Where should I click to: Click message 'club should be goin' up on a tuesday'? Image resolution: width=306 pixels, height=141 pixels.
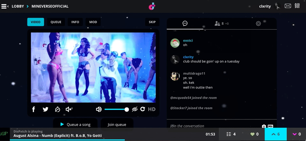211,62
